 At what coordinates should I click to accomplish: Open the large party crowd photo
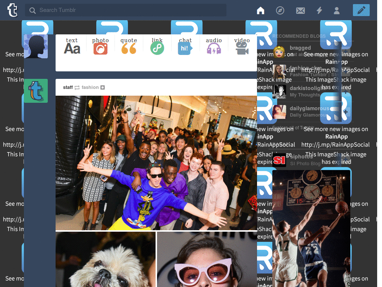tap(156, 163)
